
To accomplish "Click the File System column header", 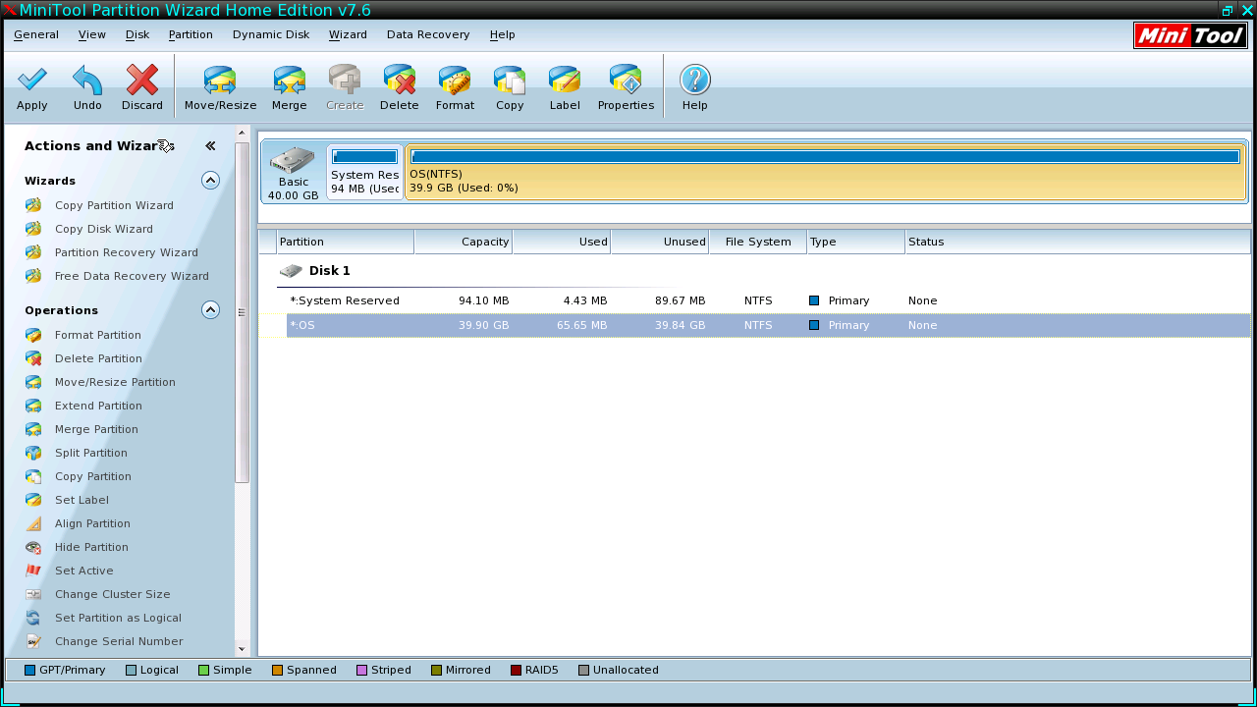I will [758, 242].
